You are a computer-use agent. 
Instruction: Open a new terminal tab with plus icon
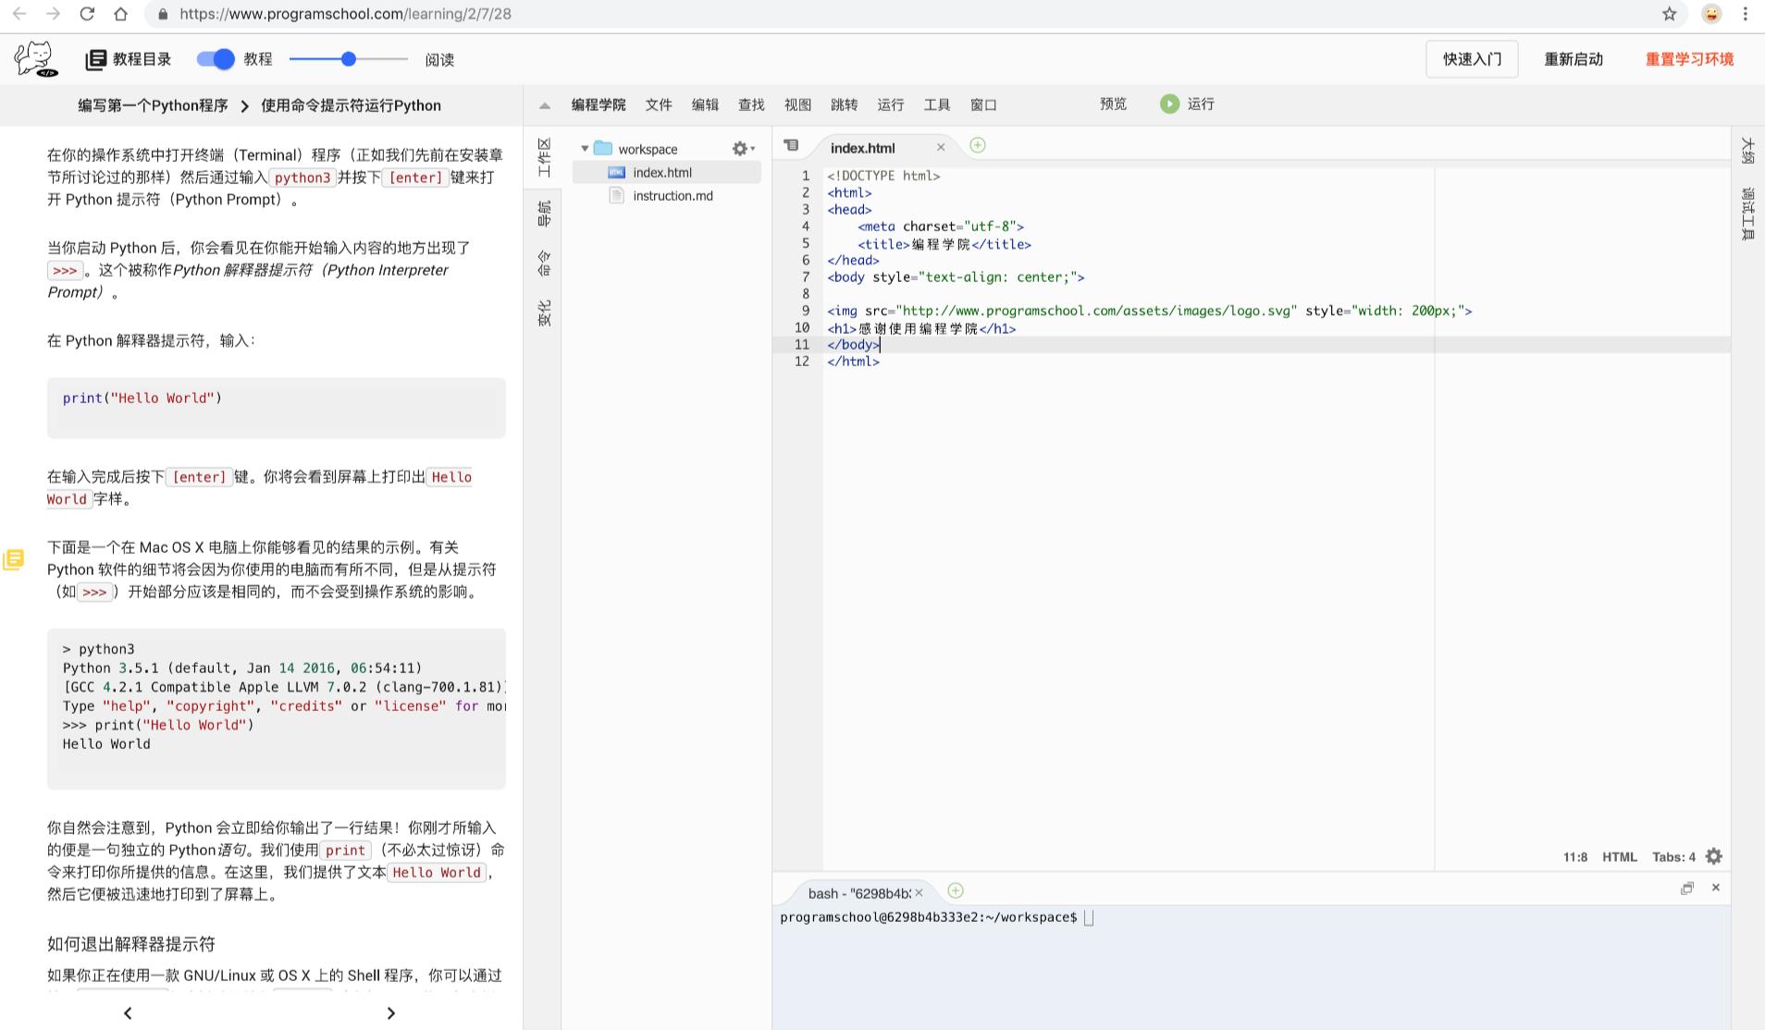pyautogui.click(x=956, y=890)
